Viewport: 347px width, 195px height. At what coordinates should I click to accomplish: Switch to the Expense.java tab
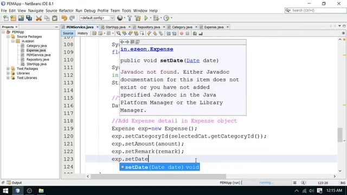[x=214, y=27]
